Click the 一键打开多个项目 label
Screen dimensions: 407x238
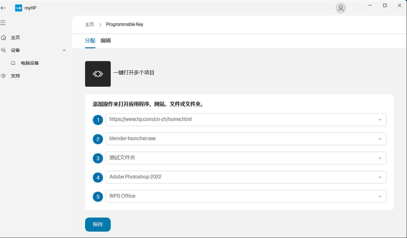click(134, 73)
